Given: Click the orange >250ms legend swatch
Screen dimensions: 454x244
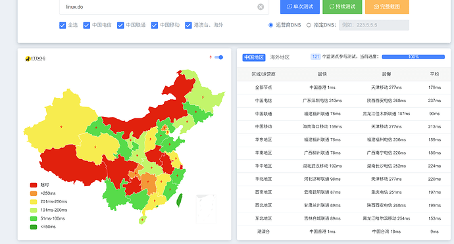Looking at the screenshot, I should (34, 193).
